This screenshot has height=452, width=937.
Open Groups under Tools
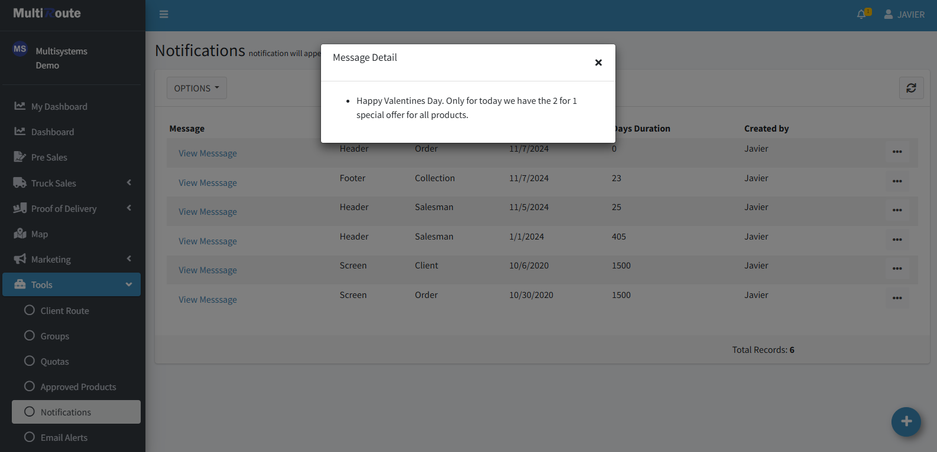coord(76,336)
